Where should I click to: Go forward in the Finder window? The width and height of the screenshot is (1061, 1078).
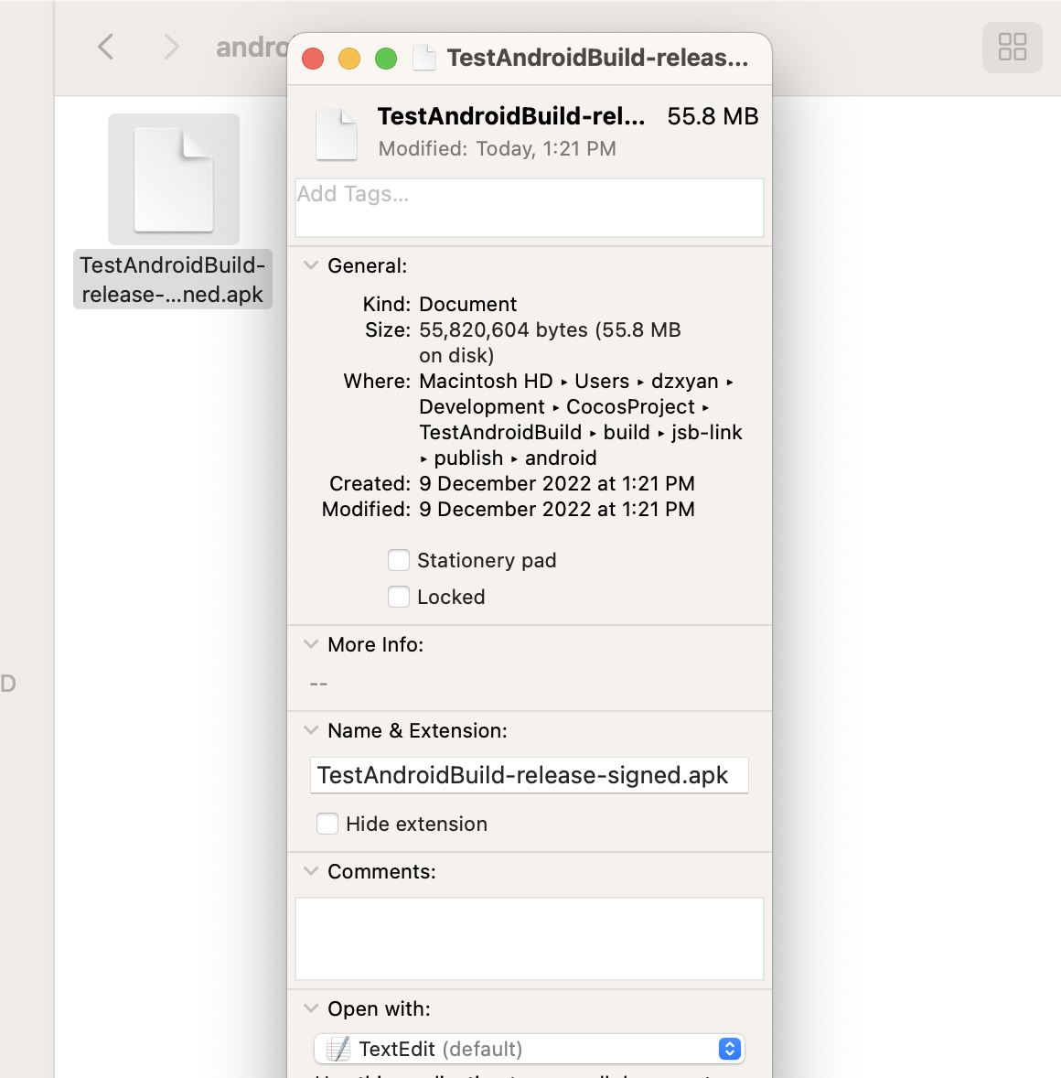(171, 48)
